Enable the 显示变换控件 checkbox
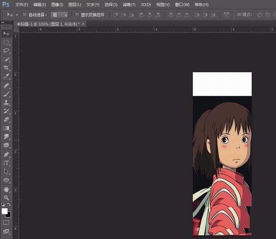The height and width of the screenshot is (239, 276). point(77,15)
